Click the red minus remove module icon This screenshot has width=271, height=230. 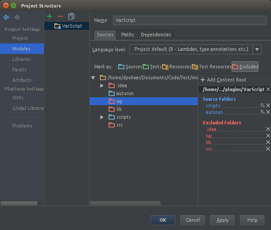point(60,17)
